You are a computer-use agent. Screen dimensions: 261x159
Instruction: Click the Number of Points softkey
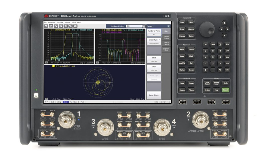[x=154, y=32]
